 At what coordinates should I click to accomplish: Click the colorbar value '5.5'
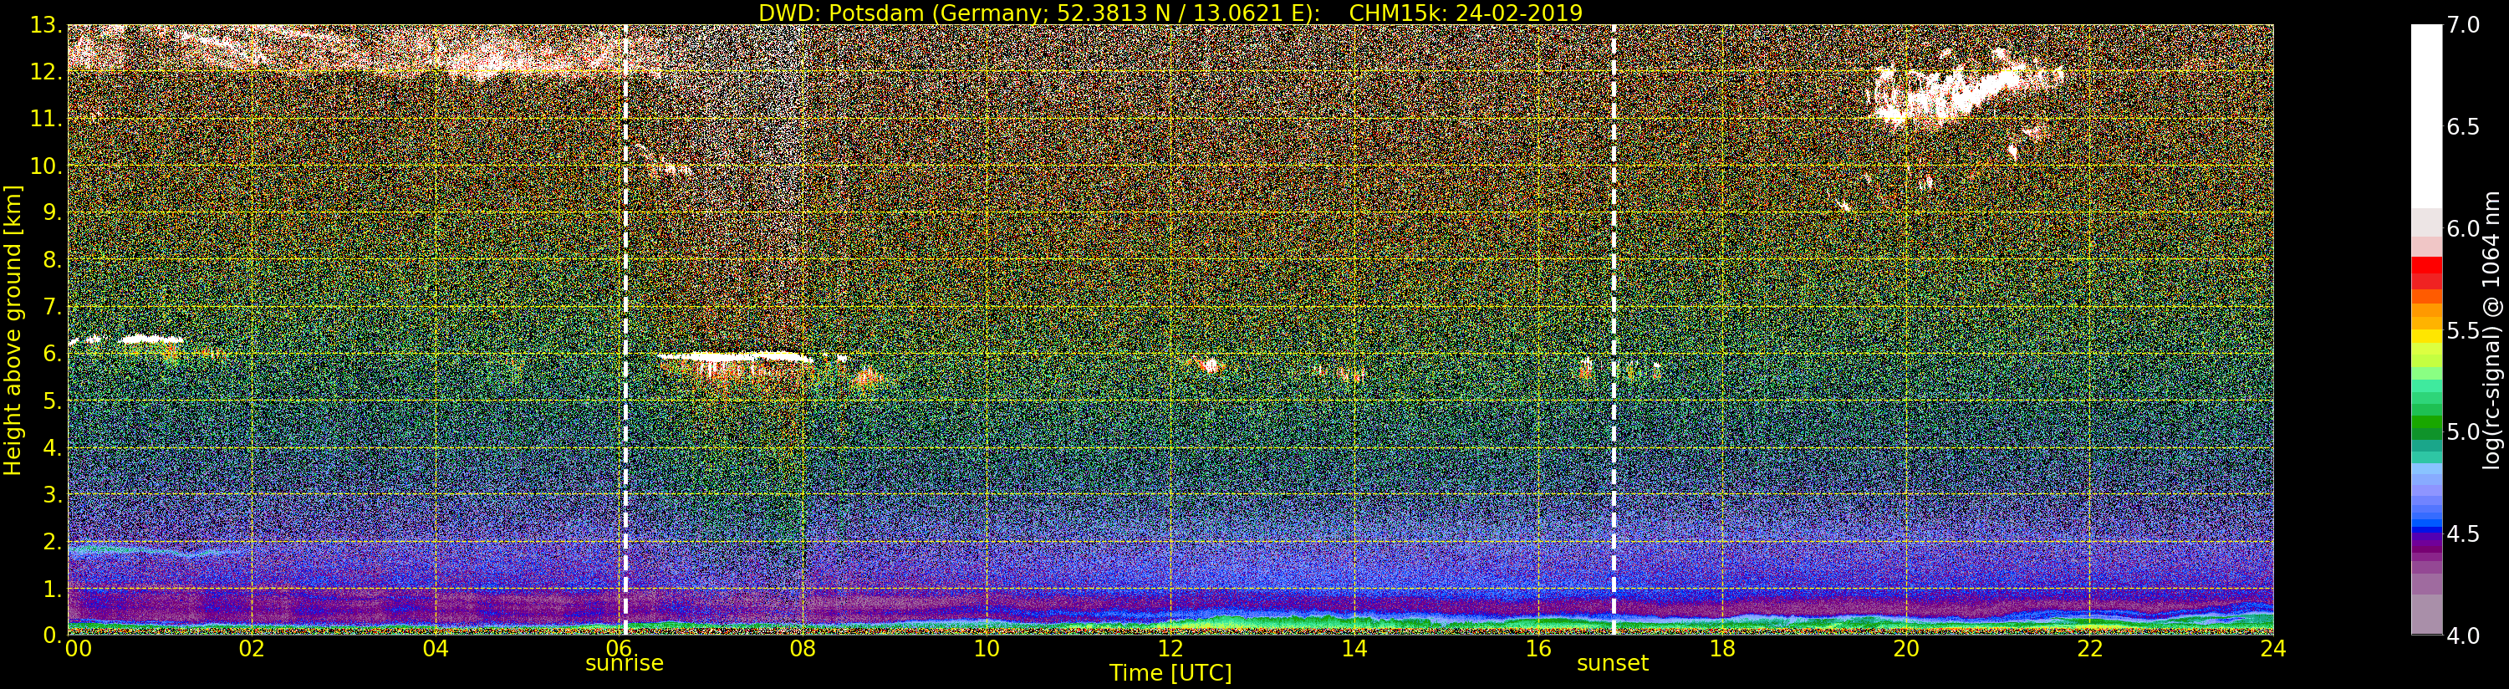click(2463, 330)
